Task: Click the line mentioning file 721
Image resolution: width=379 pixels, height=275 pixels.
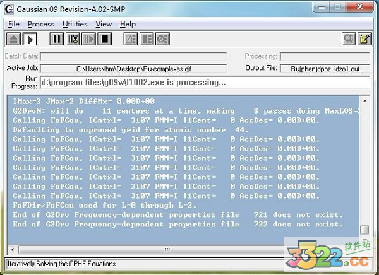Action: (x=178, y=215)
